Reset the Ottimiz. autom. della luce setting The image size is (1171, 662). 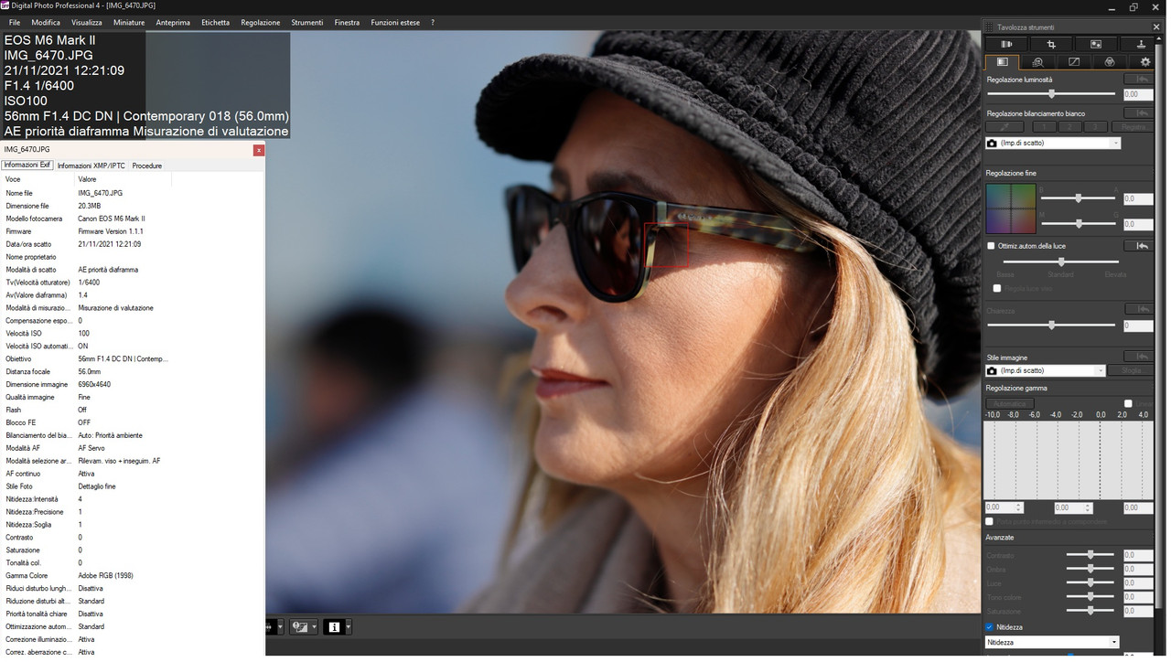coord(1137,246)
